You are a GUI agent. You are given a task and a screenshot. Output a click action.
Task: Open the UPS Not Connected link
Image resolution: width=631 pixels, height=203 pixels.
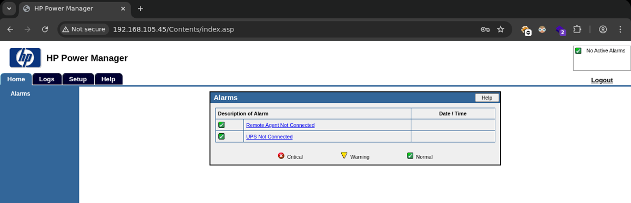pyautogui.click(x=269, y=137)
